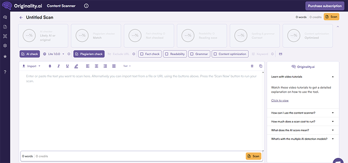Open the star favorites icon in sidebar
Image resolution: width=348 pixels, height=163 pixels.
point(5,57)
